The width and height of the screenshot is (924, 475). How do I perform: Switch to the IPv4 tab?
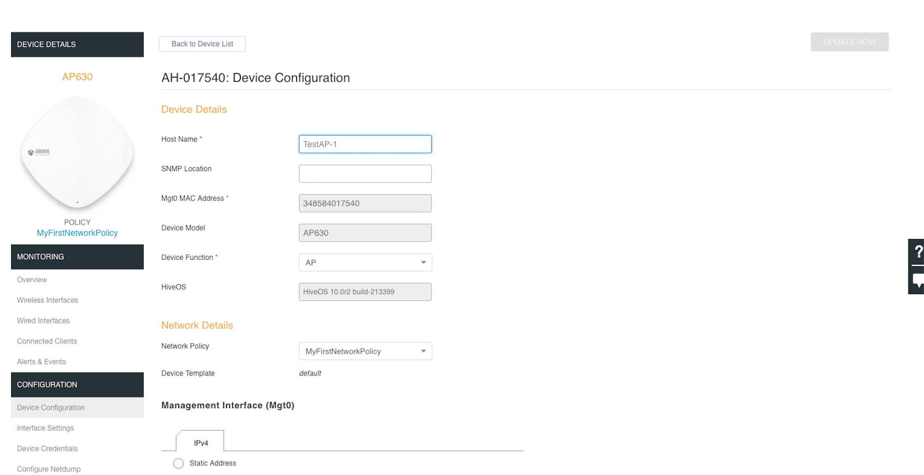tap(201, 443)
